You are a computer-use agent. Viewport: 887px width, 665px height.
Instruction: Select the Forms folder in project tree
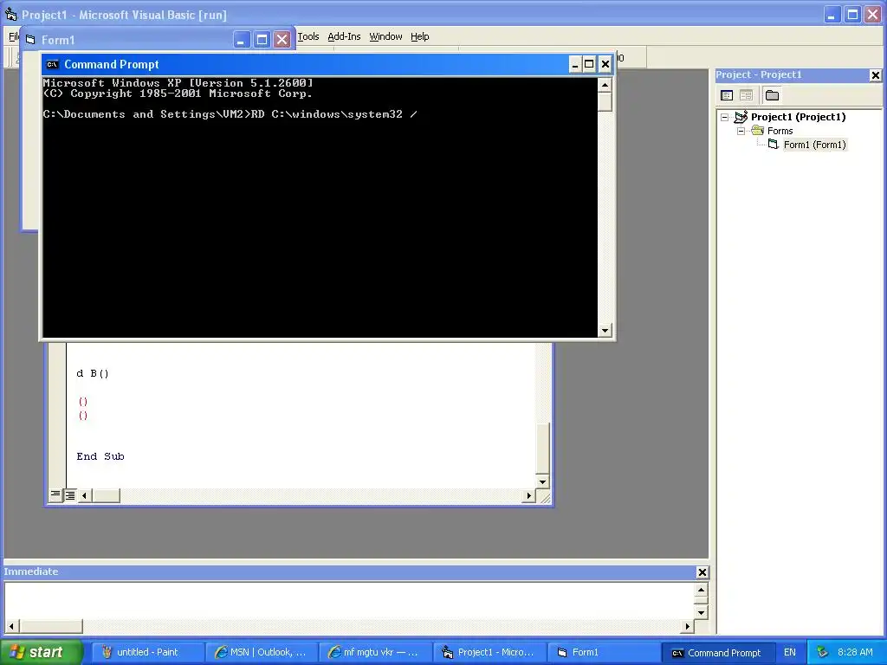point(780,132)
